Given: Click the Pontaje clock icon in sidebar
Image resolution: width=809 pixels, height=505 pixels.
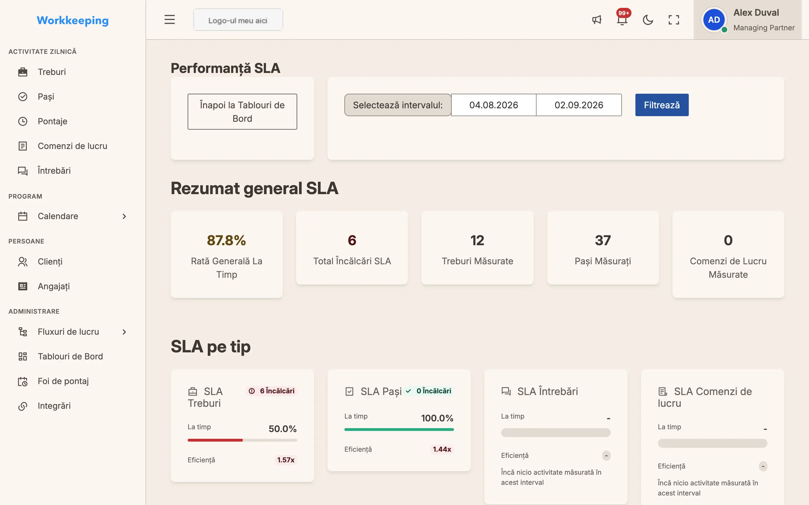Looking at the screenshot, I should [x=23, y=121].
